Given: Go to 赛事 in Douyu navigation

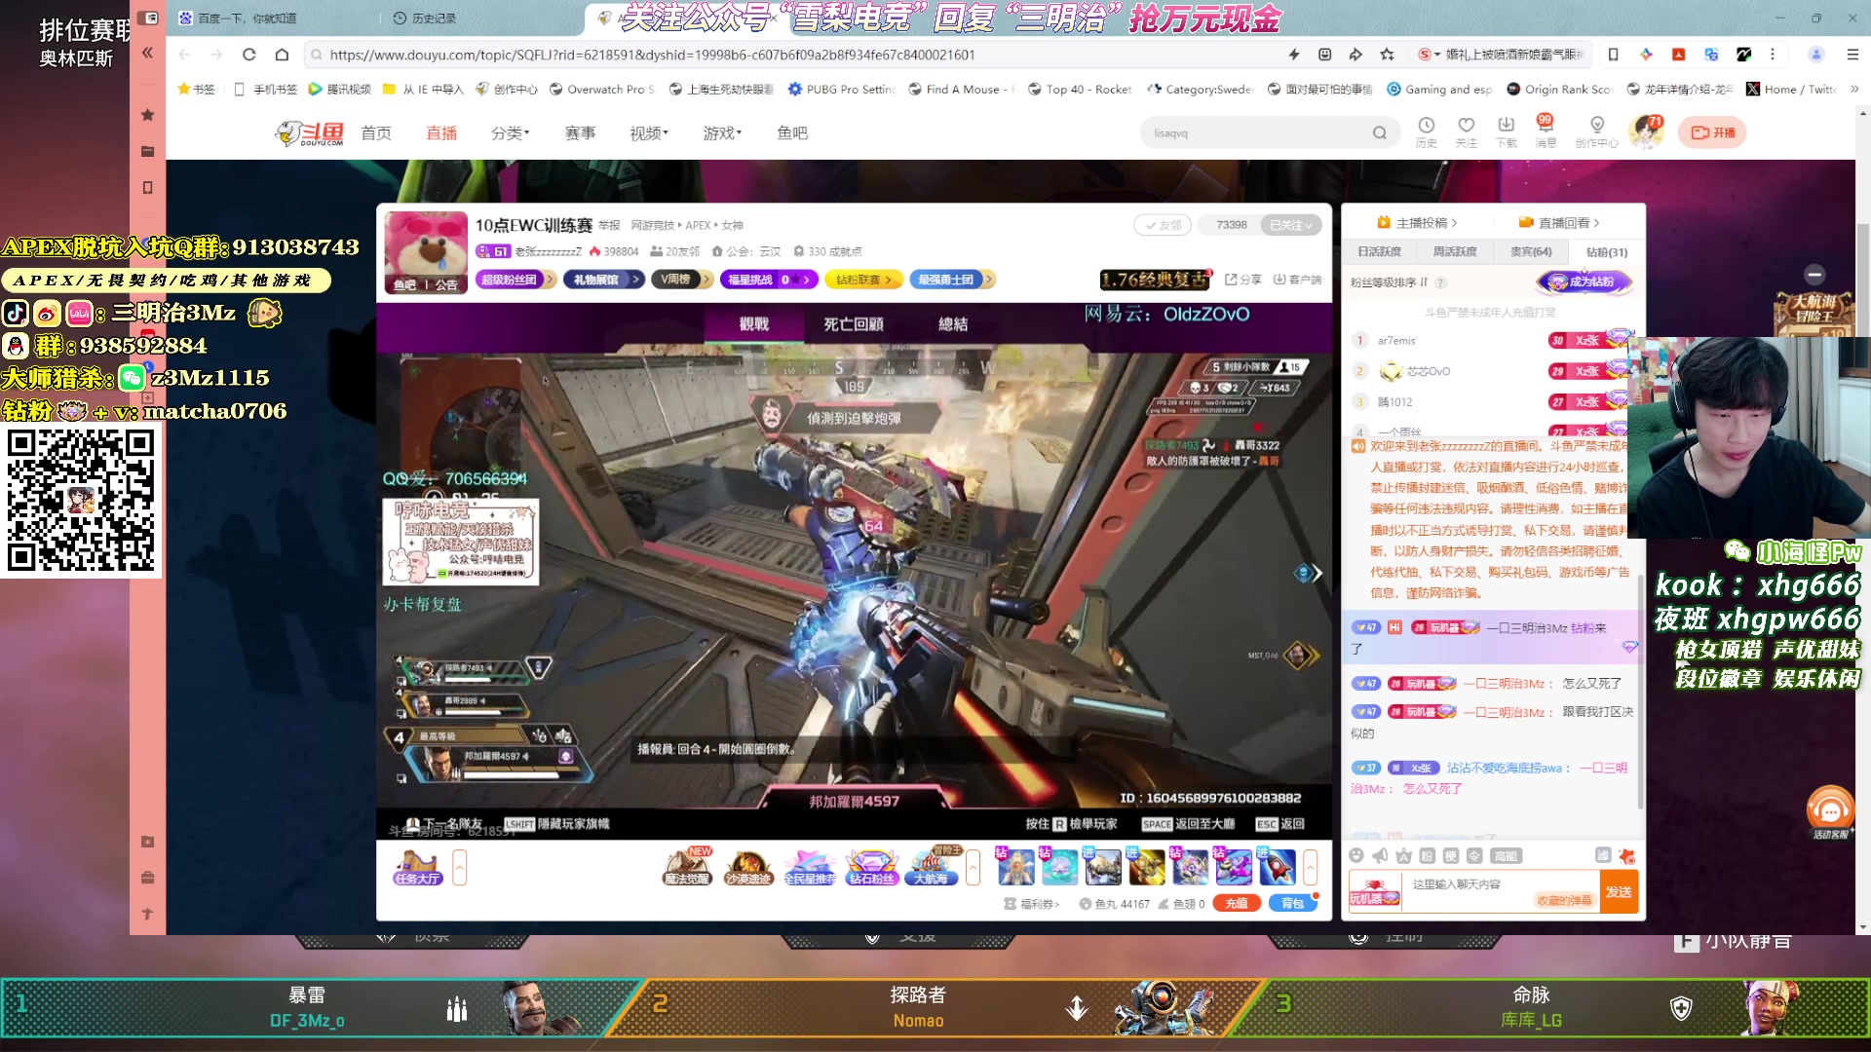Looking at the screenshot, I should click(580, 132).
